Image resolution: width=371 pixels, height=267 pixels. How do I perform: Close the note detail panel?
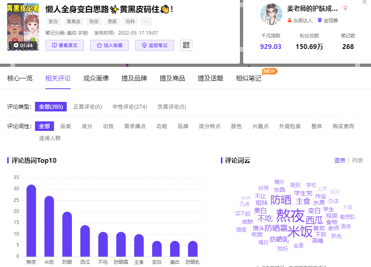[365, 2]
